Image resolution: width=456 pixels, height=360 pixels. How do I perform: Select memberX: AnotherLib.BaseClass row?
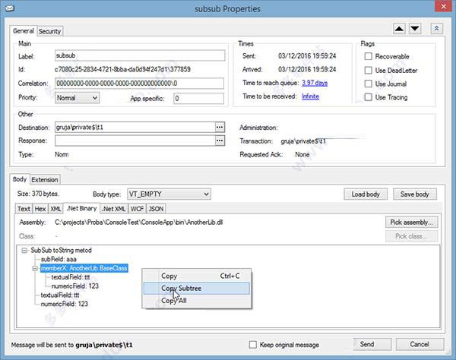[x=84, y=268]
